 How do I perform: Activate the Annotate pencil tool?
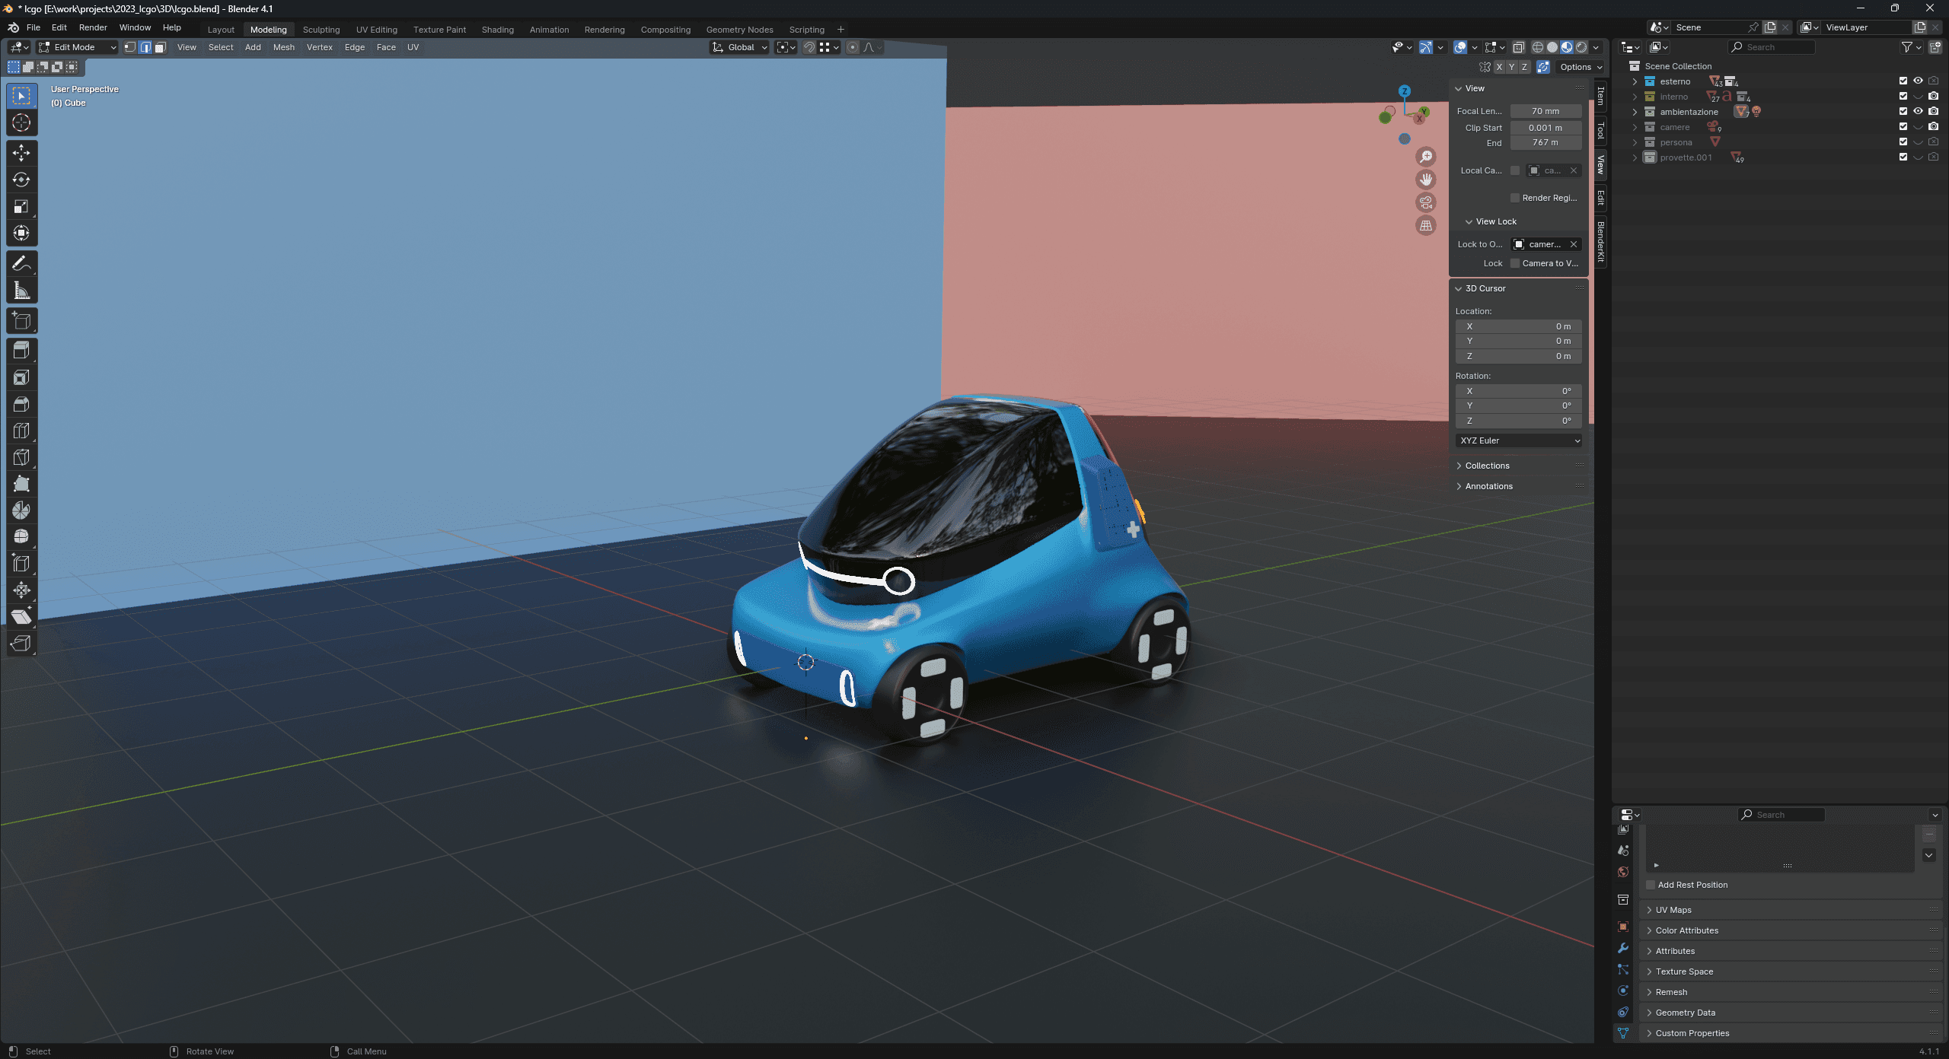(x=21, y=263)
